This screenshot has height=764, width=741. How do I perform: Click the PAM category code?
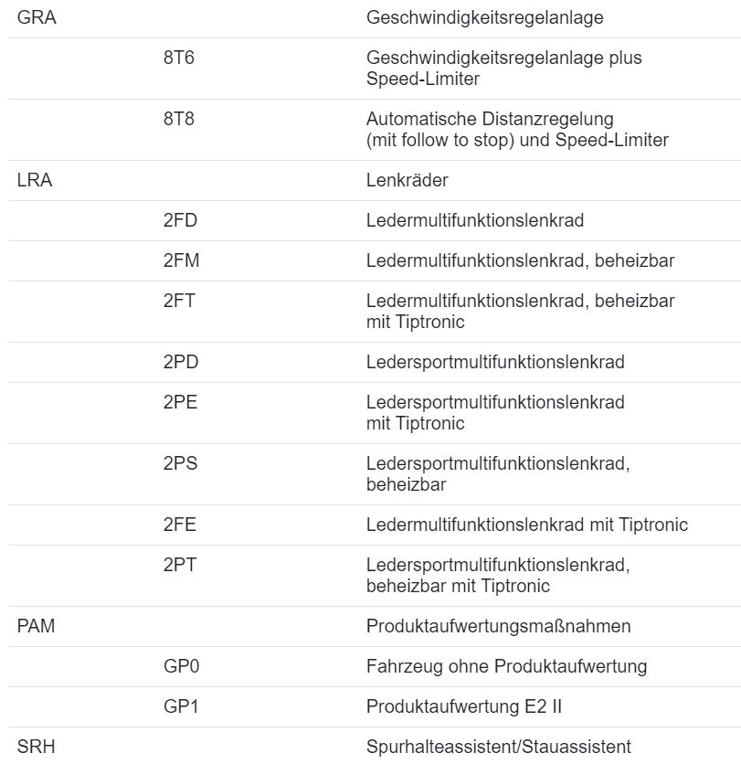37,627
